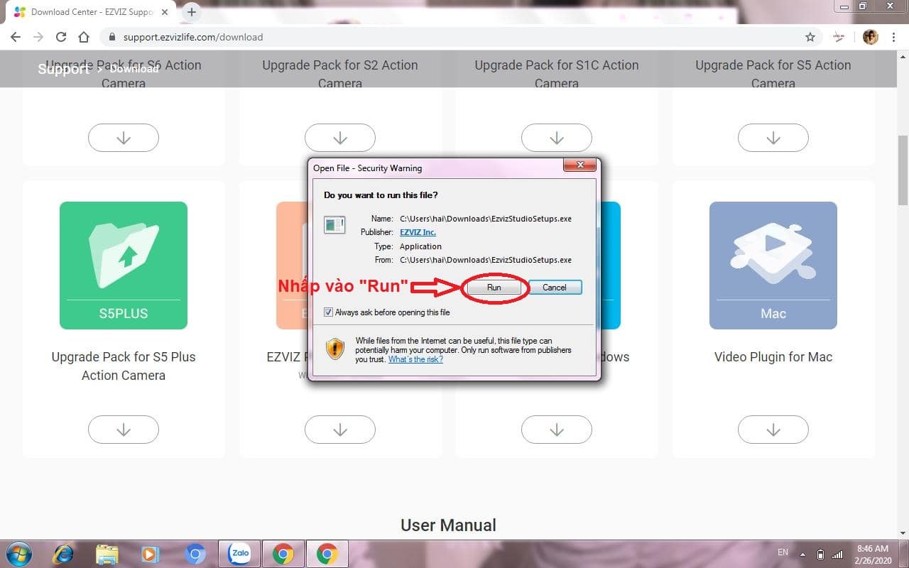
Task: Click the address bar with support.ezvizlife.com/download
Action: tap(462, 37)
